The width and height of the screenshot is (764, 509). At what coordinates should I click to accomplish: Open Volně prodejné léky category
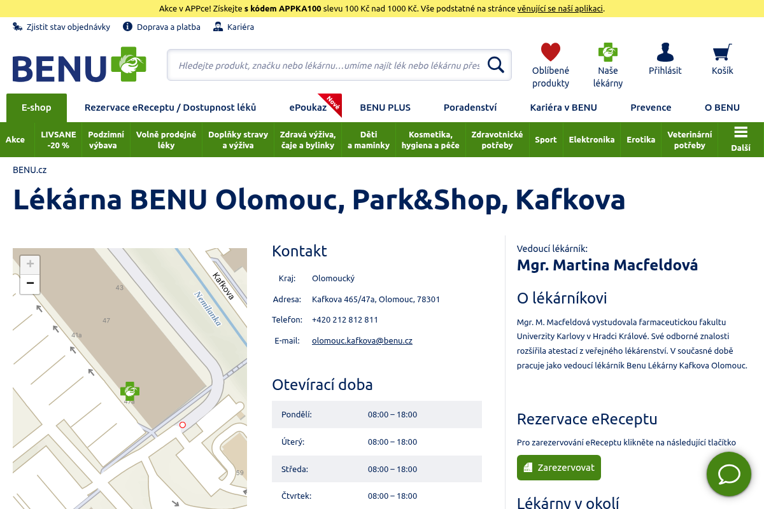point(166,139)
